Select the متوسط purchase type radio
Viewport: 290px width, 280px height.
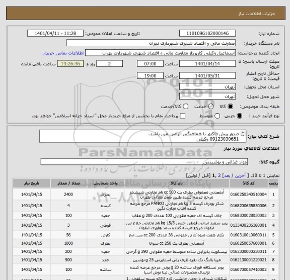pos(217,116)
